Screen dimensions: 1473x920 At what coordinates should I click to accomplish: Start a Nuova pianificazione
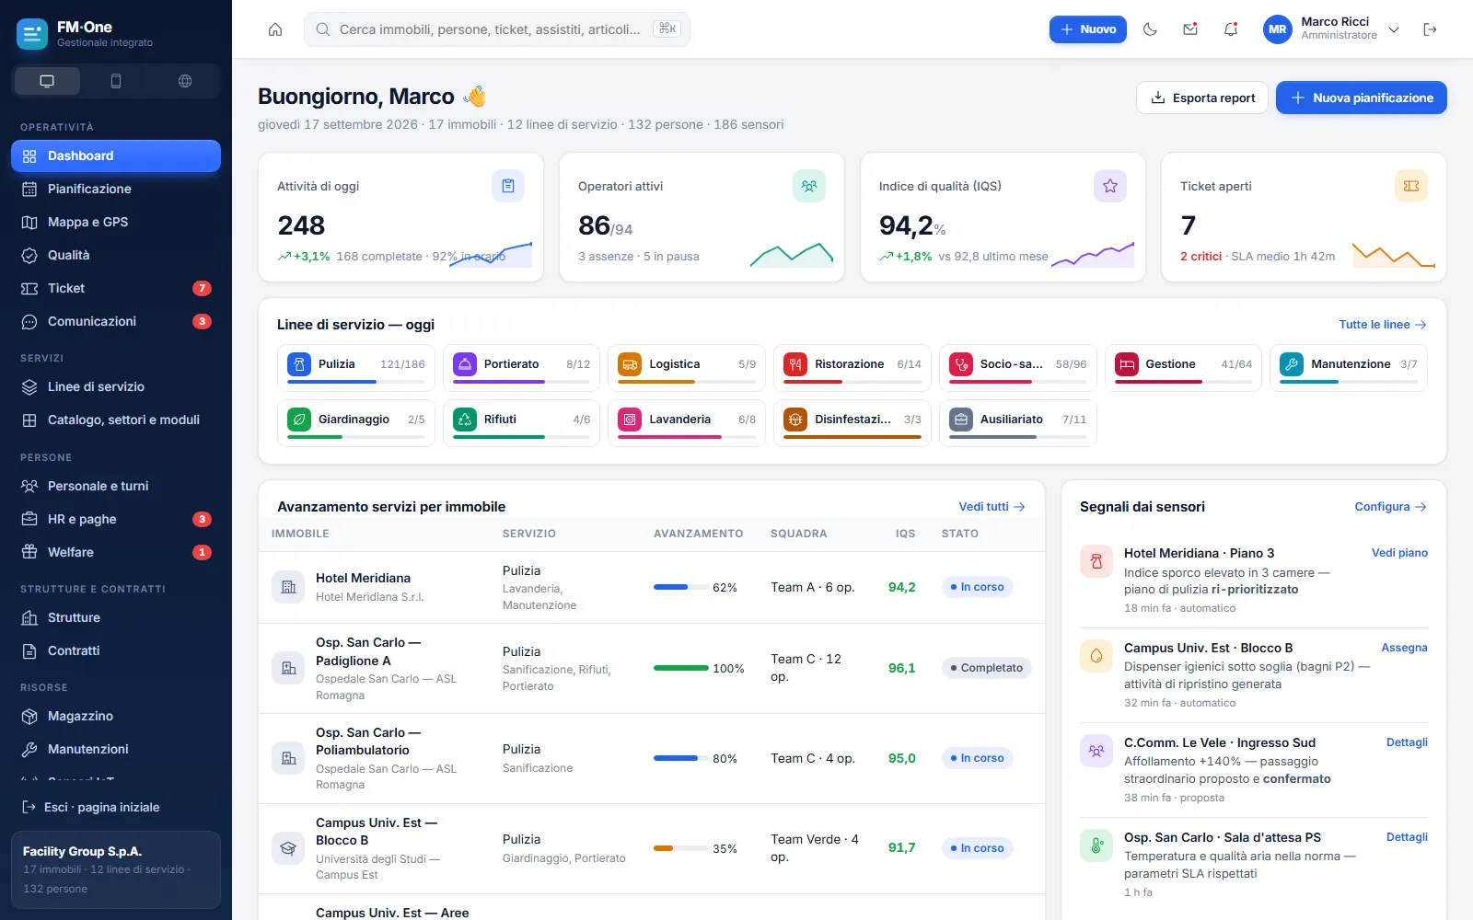(x=1361, y=98)
